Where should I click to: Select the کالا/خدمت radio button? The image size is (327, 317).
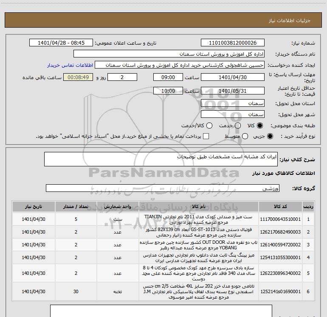pos(209,126)
